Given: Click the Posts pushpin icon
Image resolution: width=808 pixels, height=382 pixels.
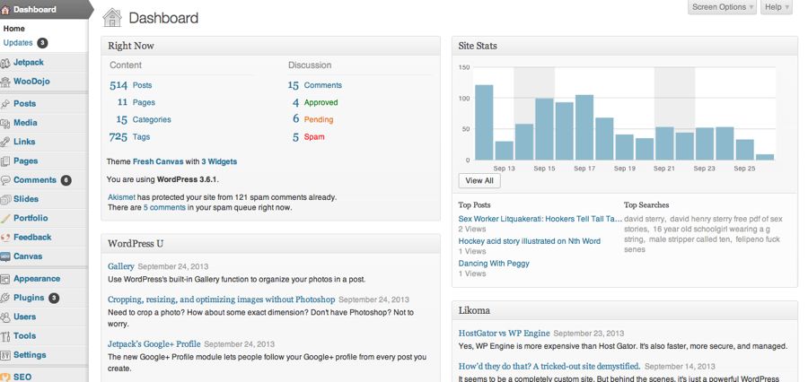Looking at the screenshot, I should point(5,104).
